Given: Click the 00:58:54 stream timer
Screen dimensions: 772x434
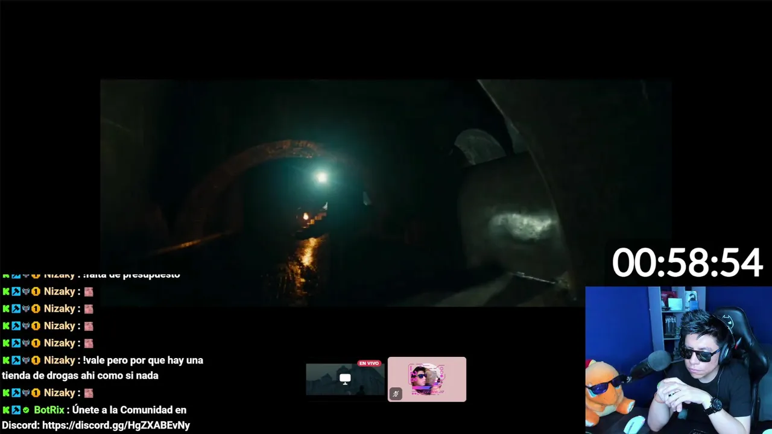Looking at the screenshot, I should 688,263.
